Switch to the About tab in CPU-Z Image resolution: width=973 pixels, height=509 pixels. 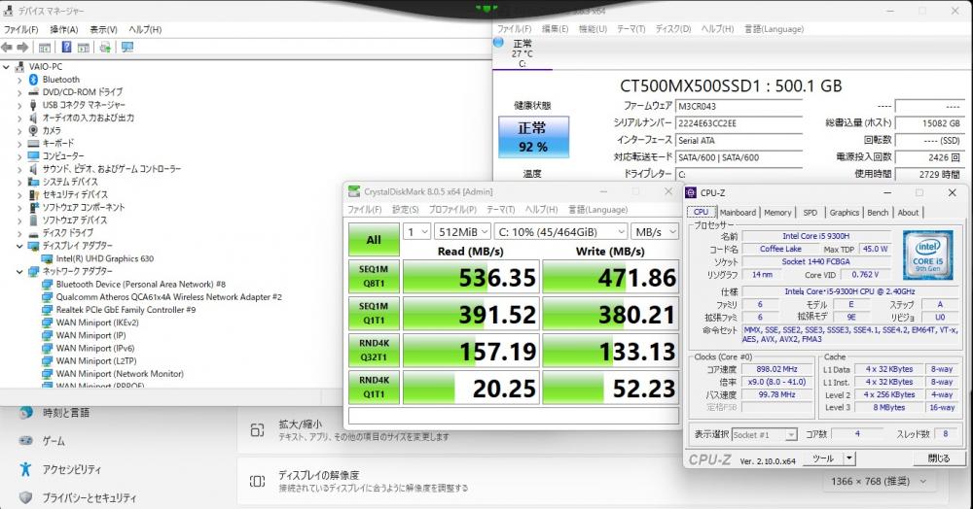908,213
